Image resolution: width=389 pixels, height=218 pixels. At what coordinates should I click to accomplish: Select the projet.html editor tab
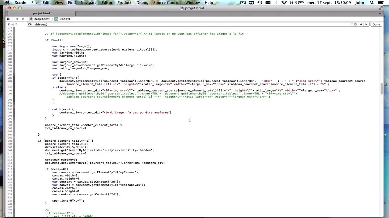(x=41, y=13)
